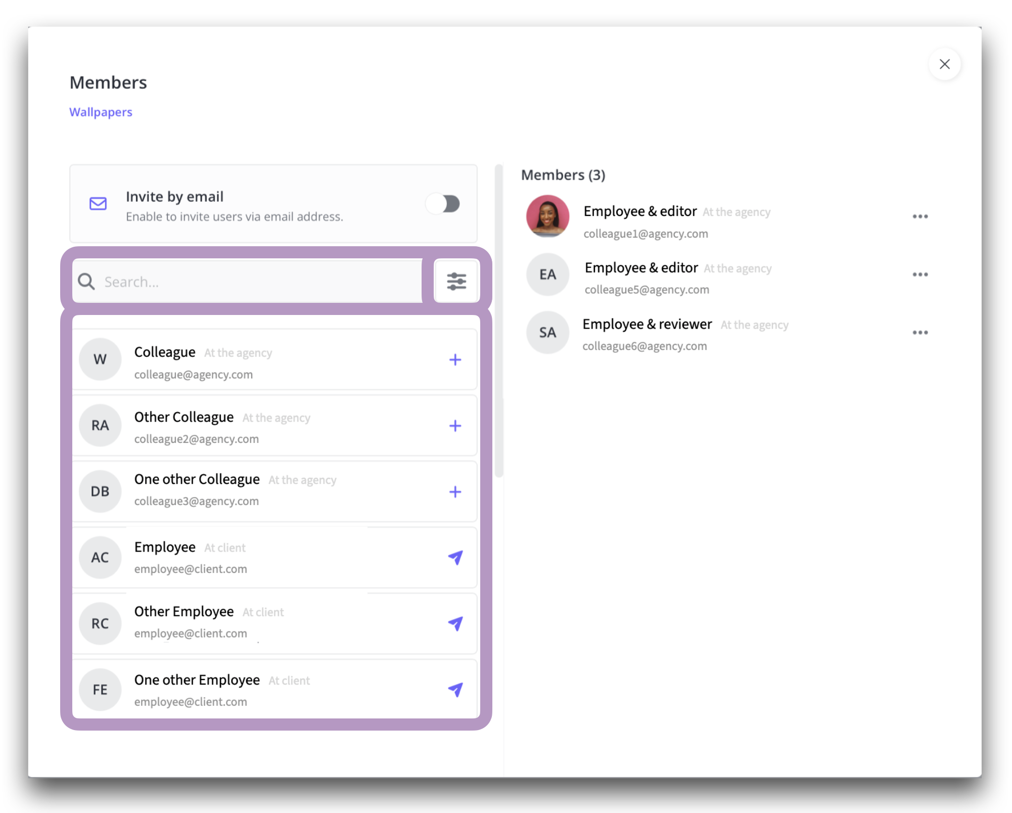
Task: Click the SA member avatar
Action: point(547,333)
